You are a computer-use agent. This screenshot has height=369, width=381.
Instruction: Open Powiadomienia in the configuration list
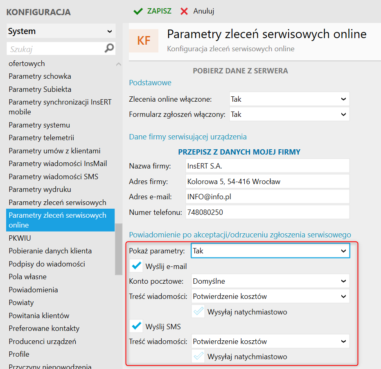33,289
